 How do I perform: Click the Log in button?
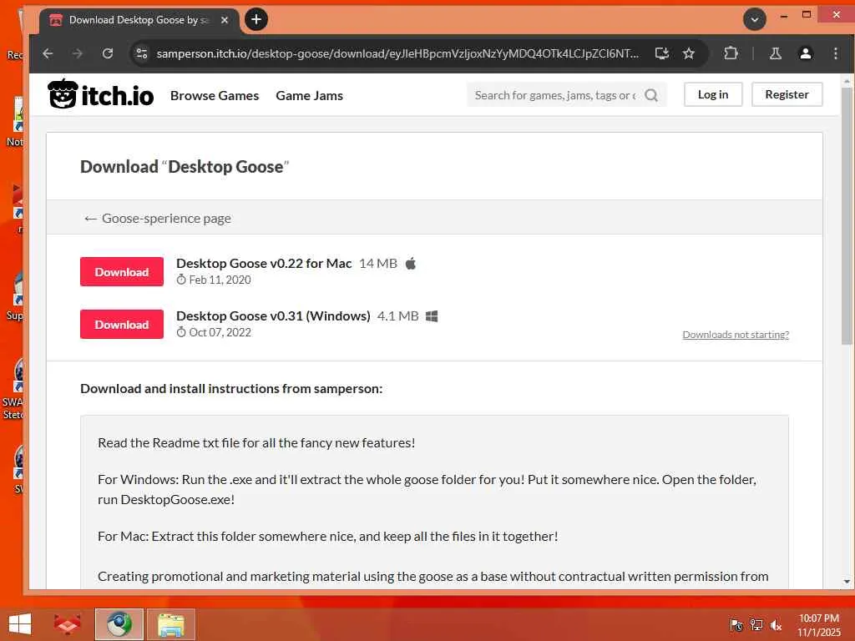click(713, 94)
